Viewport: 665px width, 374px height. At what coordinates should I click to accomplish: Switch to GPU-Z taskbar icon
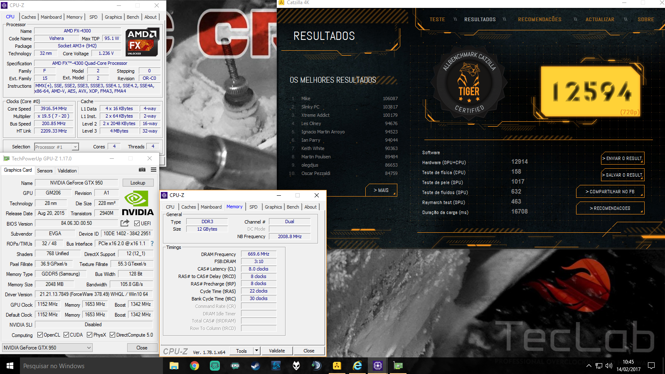click(398, 366)
